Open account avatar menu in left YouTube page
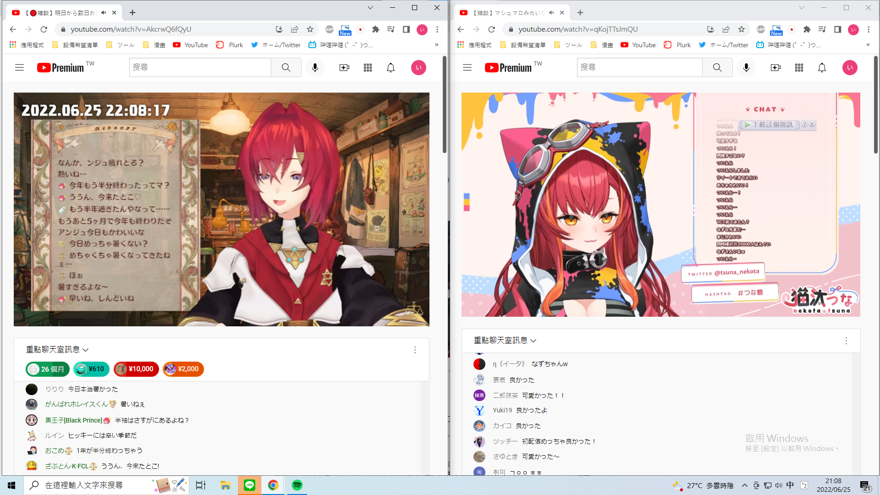The width and height of the screenshot is (880, 495). coord(418,67)
